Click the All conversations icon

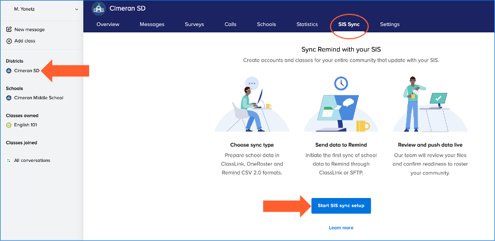(x=8, y=160)
